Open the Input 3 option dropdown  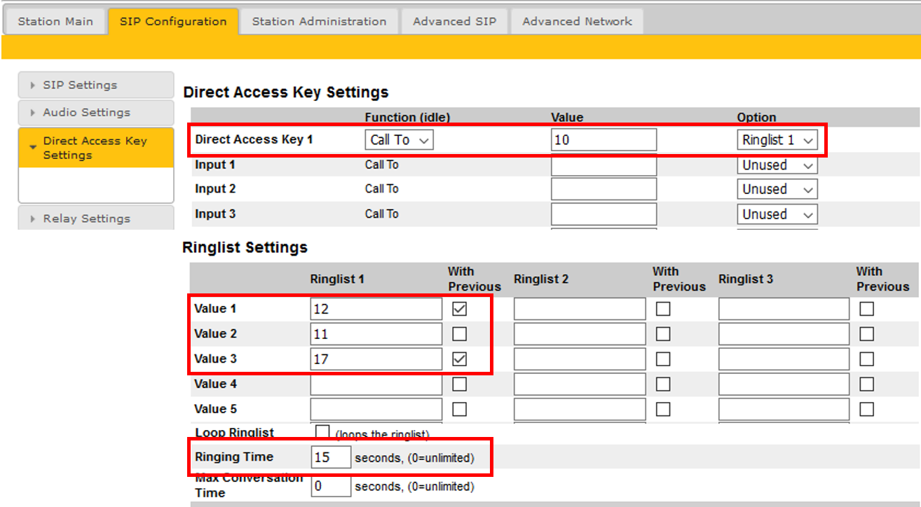click(x=777, y=214)
